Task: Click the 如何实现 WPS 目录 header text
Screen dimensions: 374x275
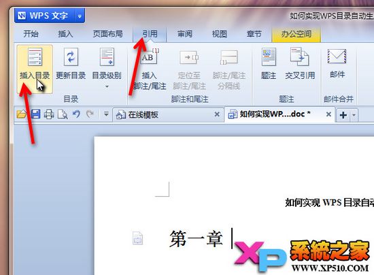Action: click(x=329, y=203)
